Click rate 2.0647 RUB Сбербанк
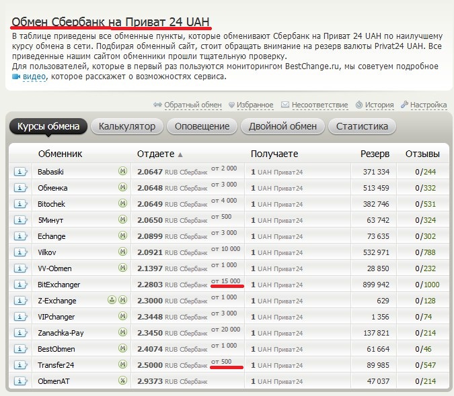 (x=172, y=172)
